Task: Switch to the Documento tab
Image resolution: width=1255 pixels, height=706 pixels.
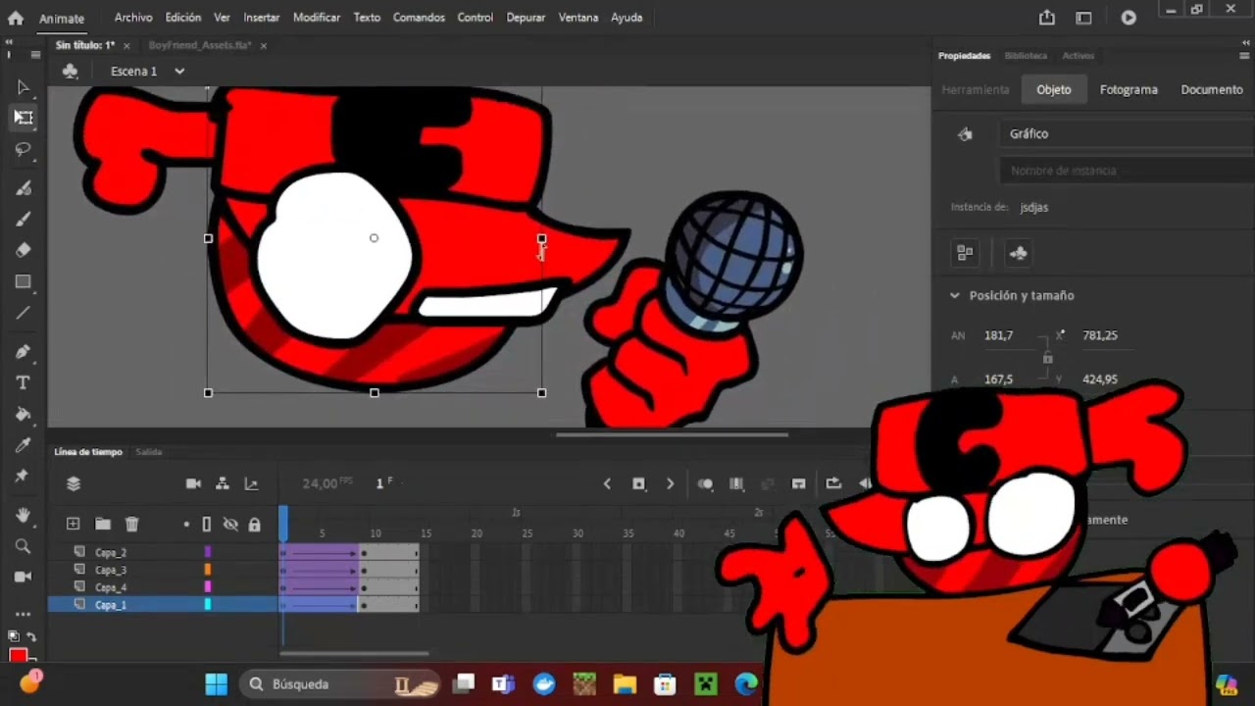Action: 1212,89
